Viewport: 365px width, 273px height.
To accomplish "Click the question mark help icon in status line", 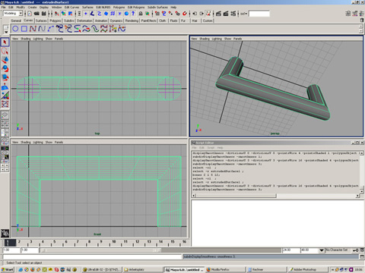I will point(133,14).
